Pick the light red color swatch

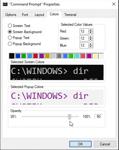coord(83,56)
